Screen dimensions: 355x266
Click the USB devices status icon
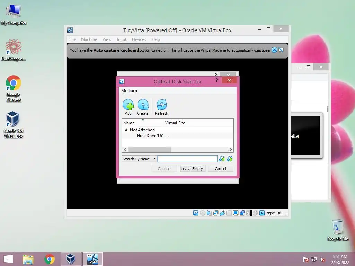(222, 213)
